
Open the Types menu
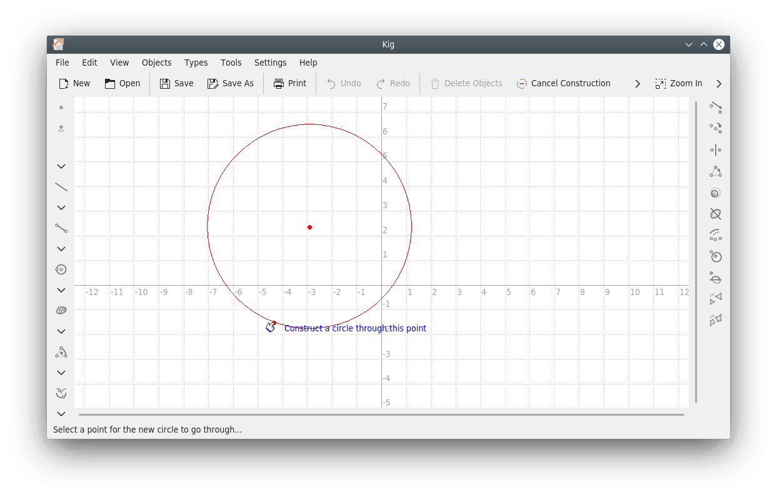[196, 63]
